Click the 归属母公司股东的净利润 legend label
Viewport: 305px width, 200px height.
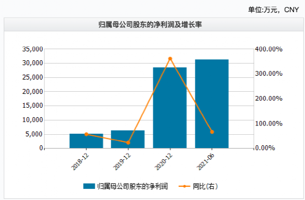click(133, 186)
